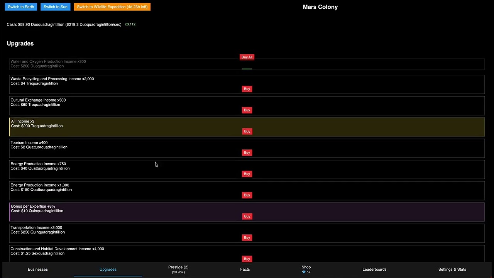Screen dimensions: 494x278
Task: Open Settings & Stats tab
Action: 452,269
